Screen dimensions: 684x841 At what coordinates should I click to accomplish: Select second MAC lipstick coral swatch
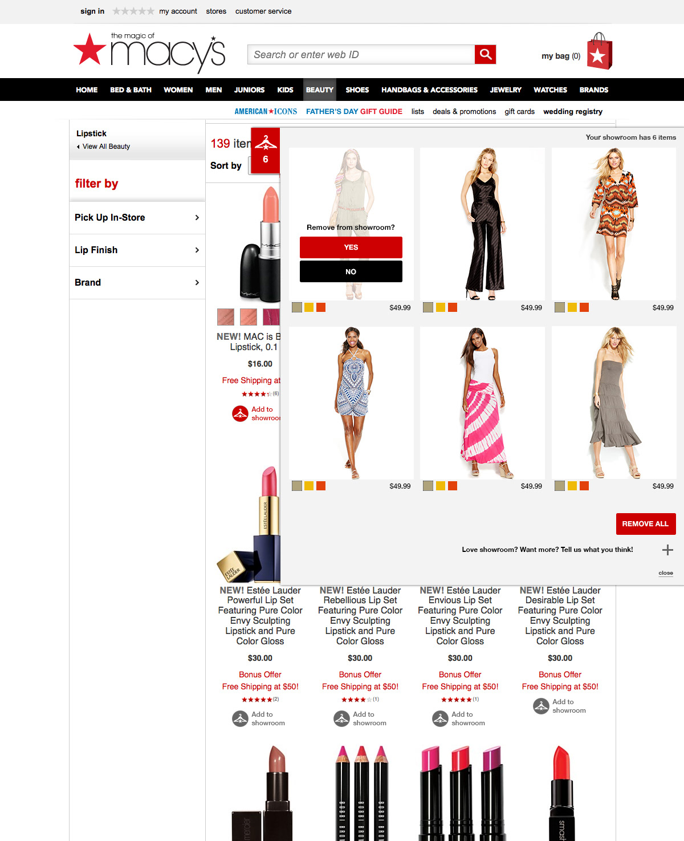[x=249, y=316]
